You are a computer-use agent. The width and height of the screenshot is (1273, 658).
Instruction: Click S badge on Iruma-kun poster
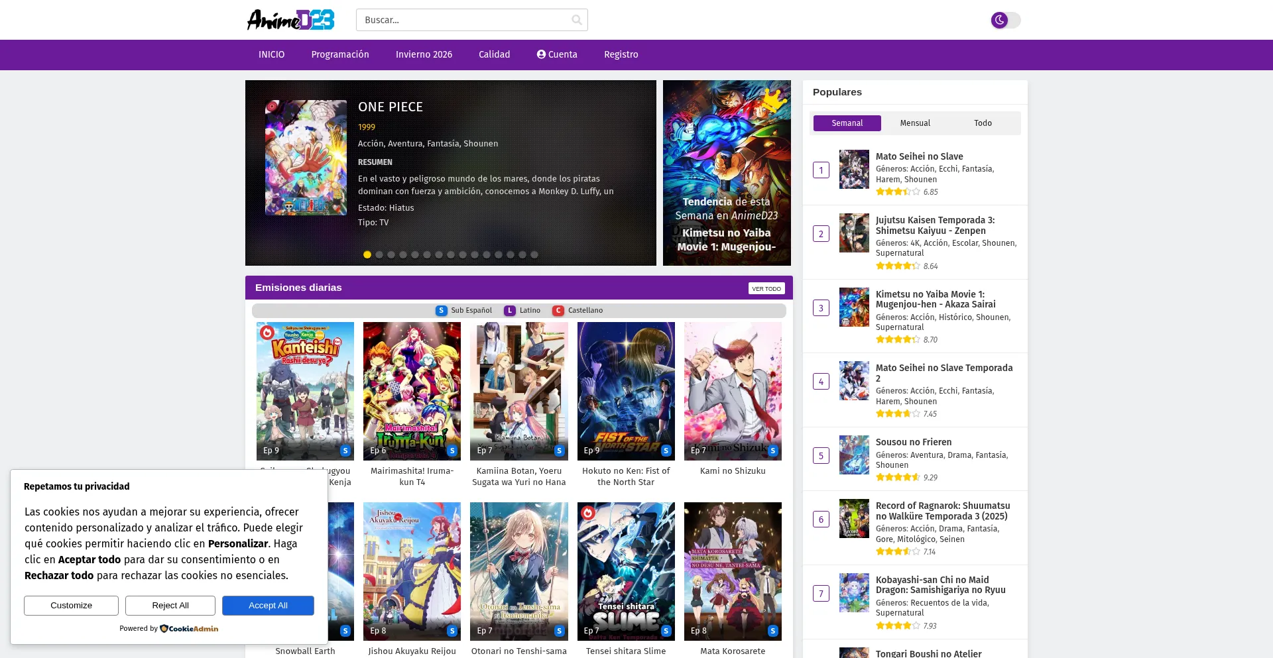(x=452, y=451)
